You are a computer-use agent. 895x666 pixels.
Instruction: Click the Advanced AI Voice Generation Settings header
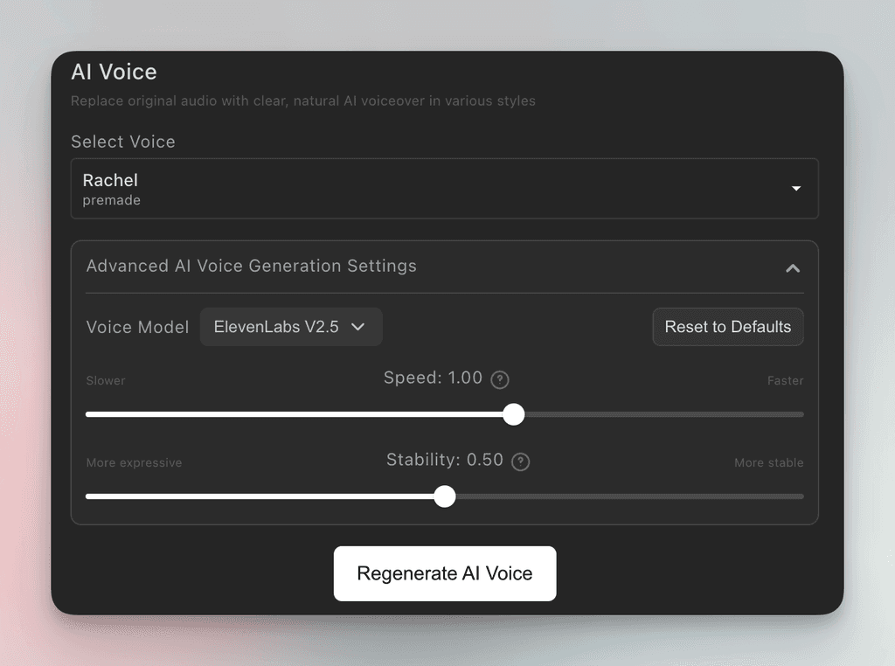(252, 267)
